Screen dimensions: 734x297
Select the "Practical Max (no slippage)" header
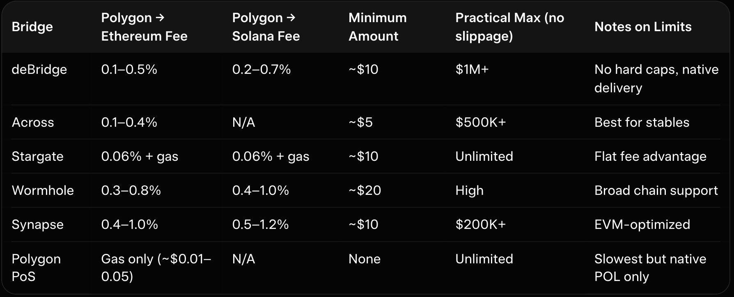coord(509,27)
